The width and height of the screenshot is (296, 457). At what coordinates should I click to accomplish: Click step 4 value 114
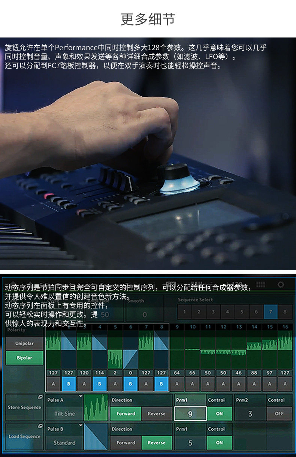[100, 373]
